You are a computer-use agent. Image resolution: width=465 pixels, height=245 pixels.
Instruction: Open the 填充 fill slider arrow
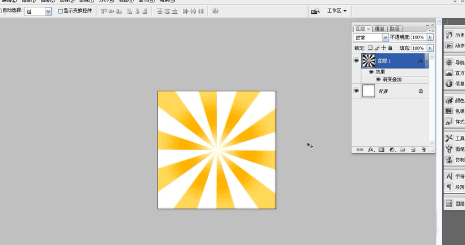(430, 48)
